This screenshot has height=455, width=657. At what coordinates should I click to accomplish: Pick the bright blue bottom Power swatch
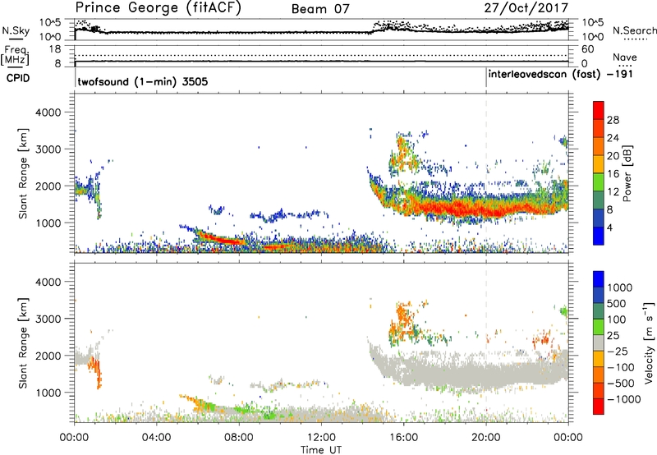[599, 236]
